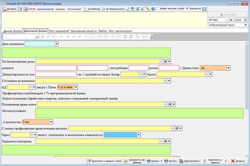
Task: Fill form from previous record via Из предыдущего
Action: (113, 9)
